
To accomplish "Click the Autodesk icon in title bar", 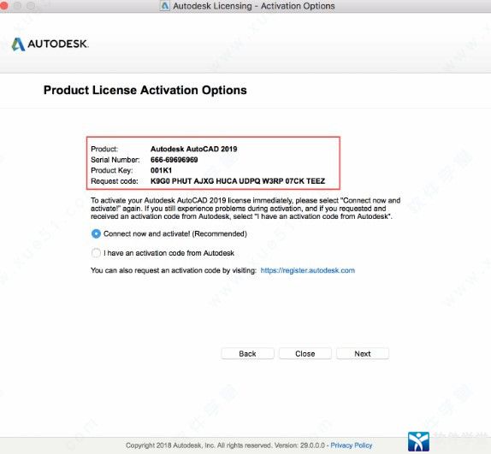I will tap(165, 6).
